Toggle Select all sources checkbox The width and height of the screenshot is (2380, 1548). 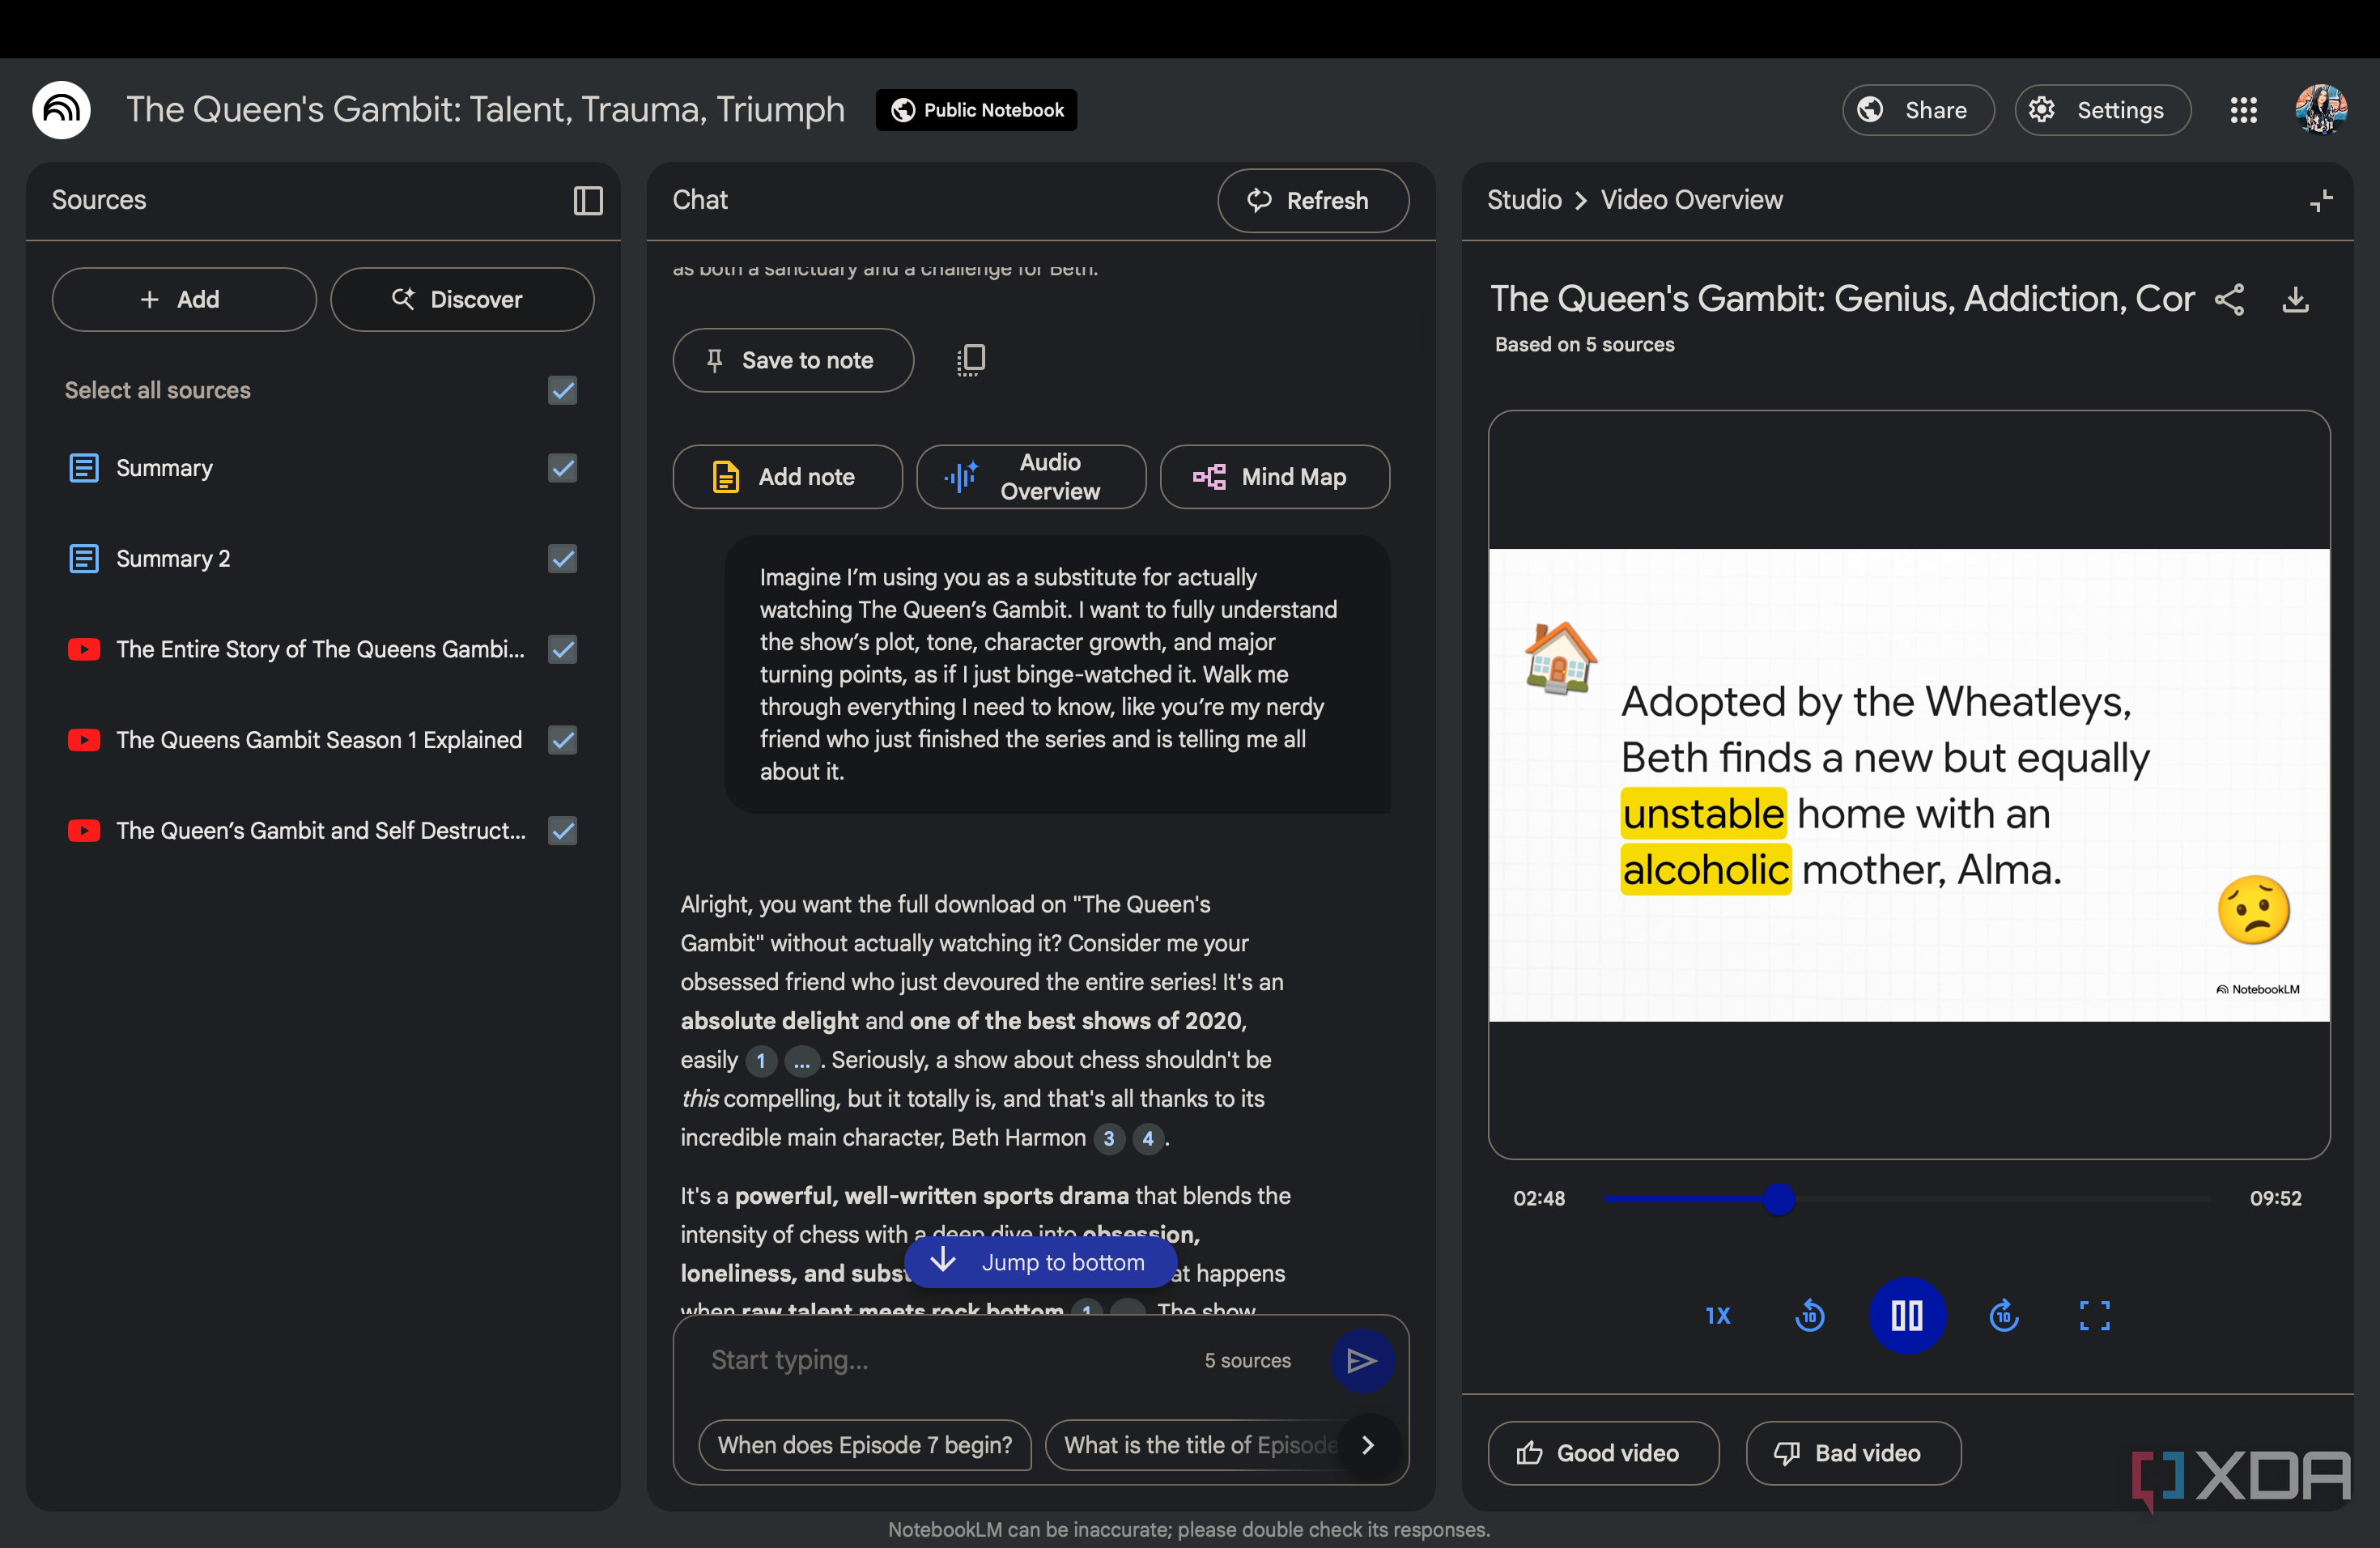pyautogui.click(x=563, y=390)
